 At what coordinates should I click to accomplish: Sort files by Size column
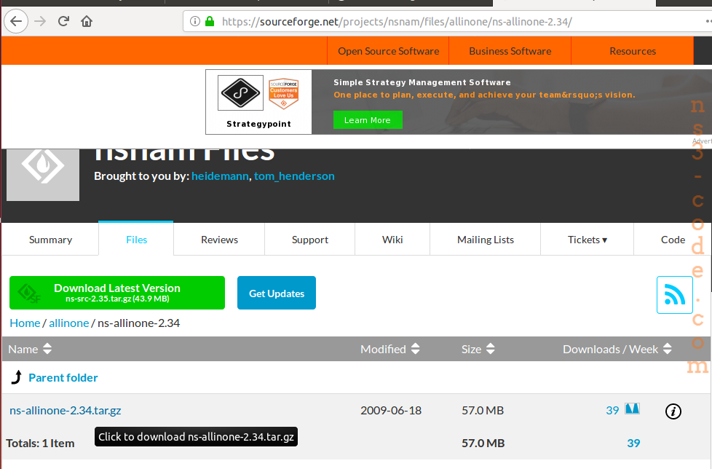coord(478,349)
